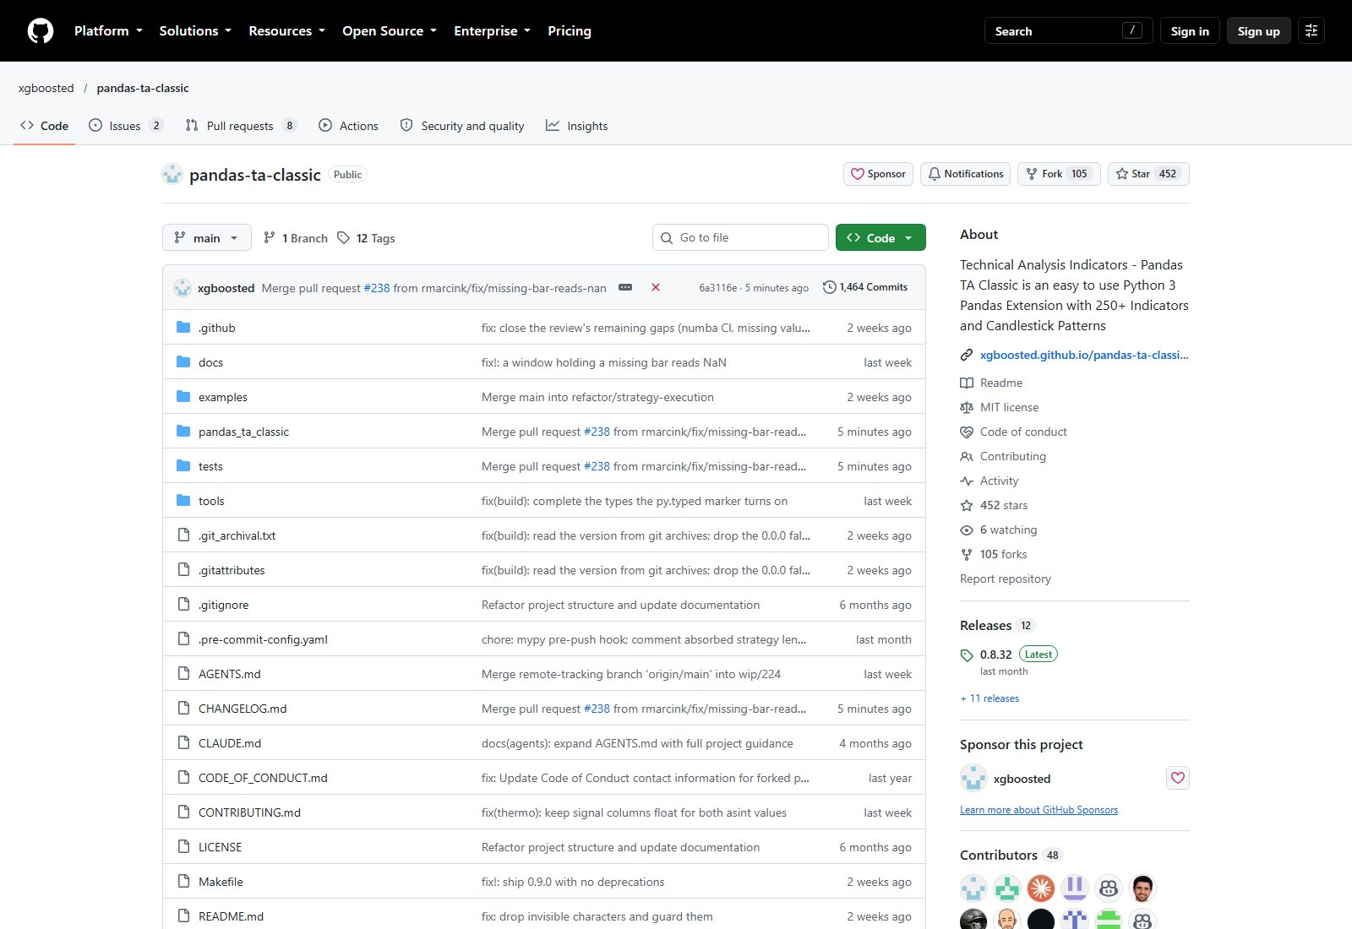Screen dimensions: 1352x929
Task: Click the star icon beside 452 stars
Action: (x=967, y=505)
